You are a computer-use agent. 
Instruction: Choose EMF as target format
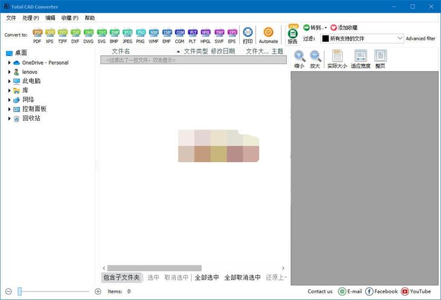pyautogui.click(x=167, y=36)
